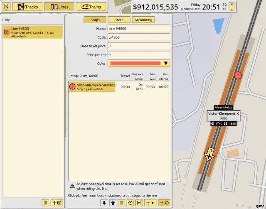Open the line Color dropdown

tap(166, 64)
